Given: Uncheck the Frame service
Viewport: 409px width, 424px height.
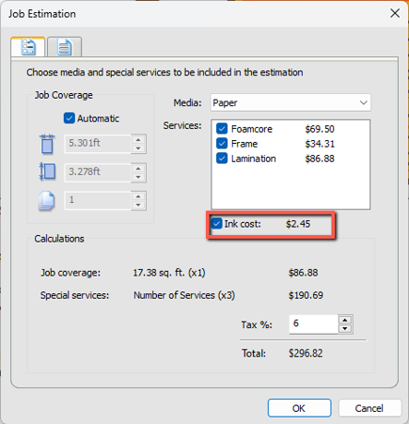Looking at the screenshot, I should click(222, 144).
